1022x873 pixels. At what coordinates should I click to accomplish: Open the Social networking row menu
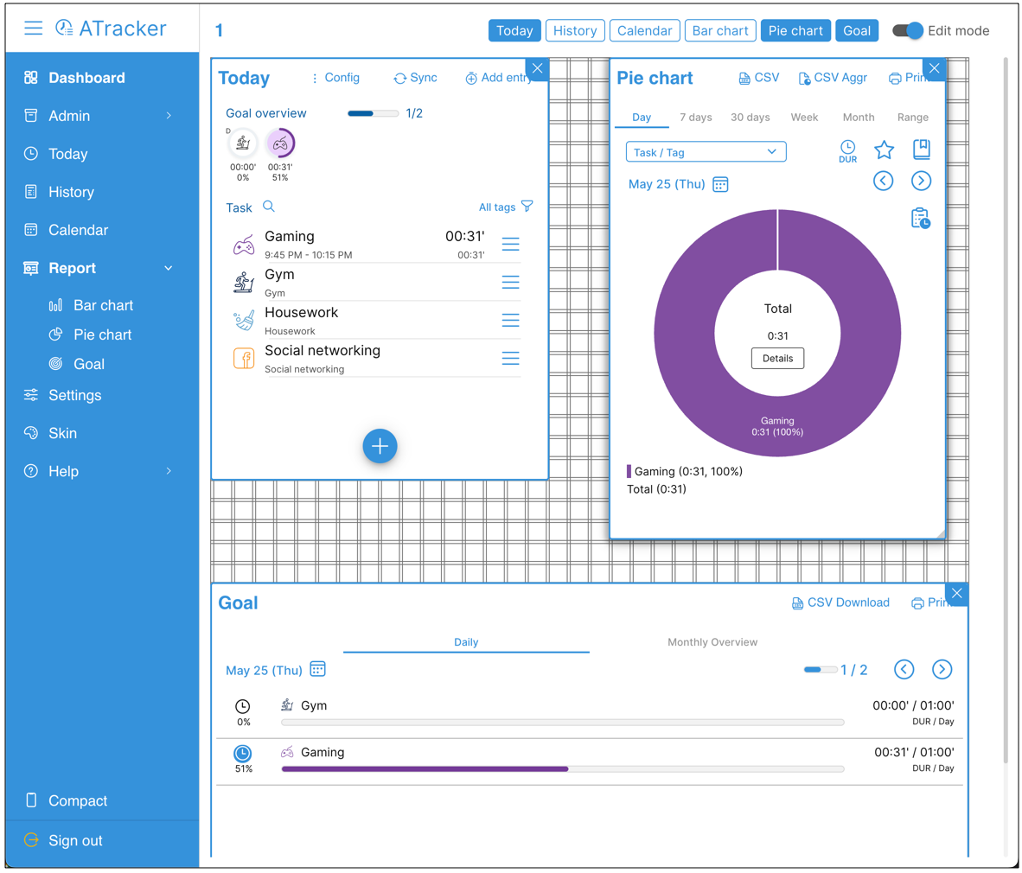(511, 359)
